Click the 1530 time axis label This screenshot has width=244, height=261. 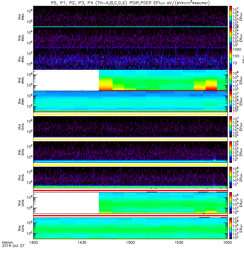click(179, 242)
